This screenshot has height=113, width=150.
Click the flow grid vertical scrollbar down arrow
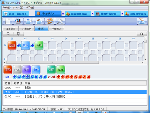pos(146,59)
